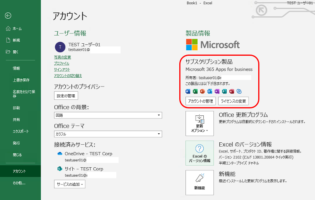
Task: Click サインアウト to sign out
Action: [62, 69]
